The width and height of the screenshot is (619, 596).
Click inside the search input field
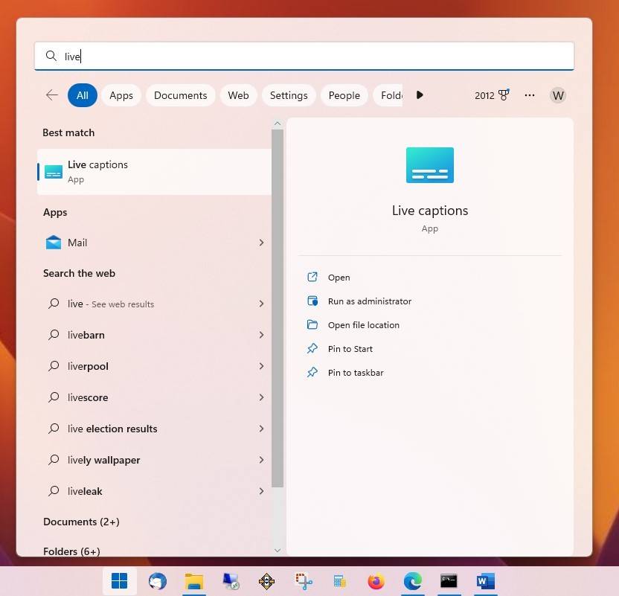click(298, 56)
